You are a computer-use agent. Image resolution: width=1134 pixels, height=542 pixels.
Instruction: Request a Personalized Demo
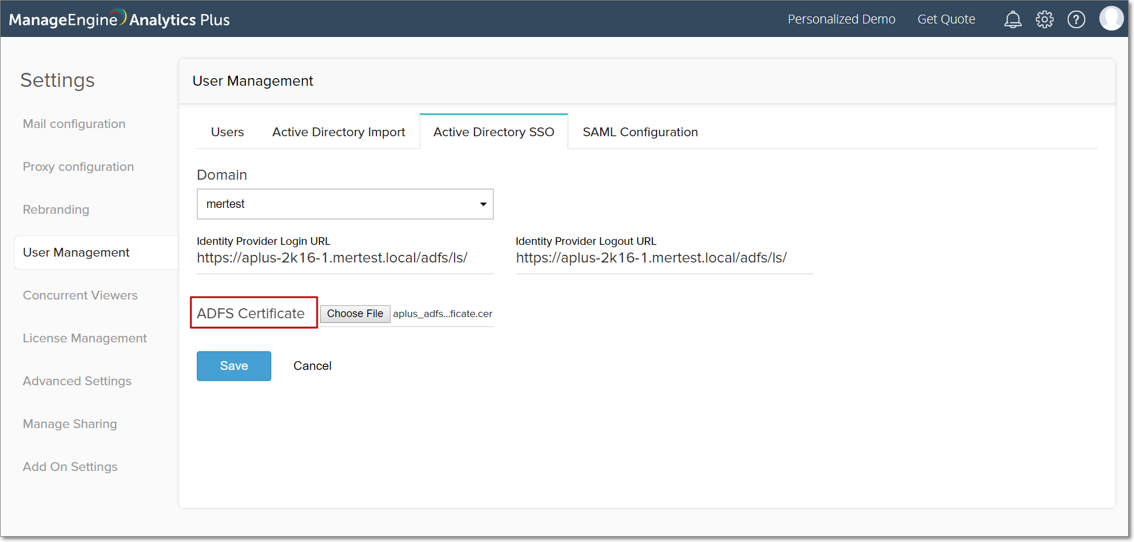(841, 19)
